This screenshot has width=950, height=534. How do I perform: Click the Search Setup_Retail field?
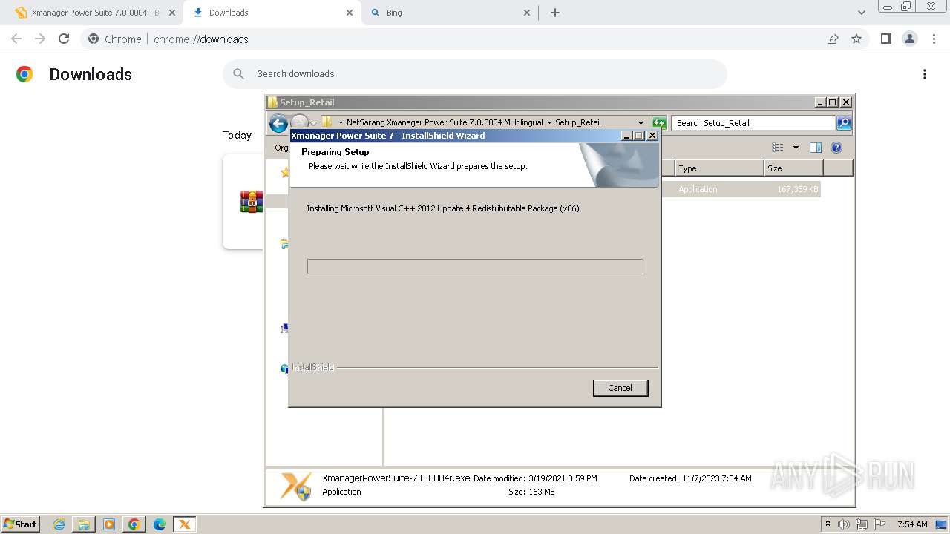pos(753,123)
